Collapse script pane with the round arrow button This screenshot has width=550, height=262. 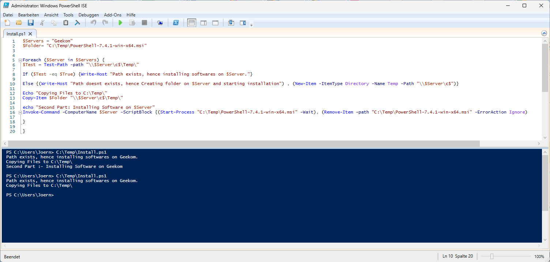544,33
